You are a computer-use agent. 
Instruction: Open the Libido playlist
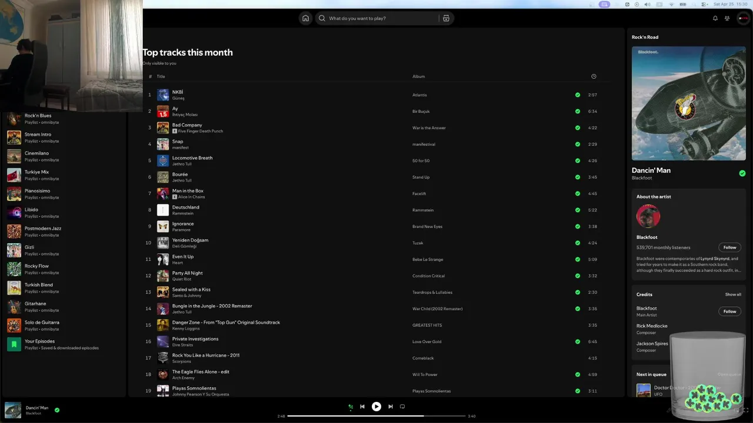(x=64, y=213)
